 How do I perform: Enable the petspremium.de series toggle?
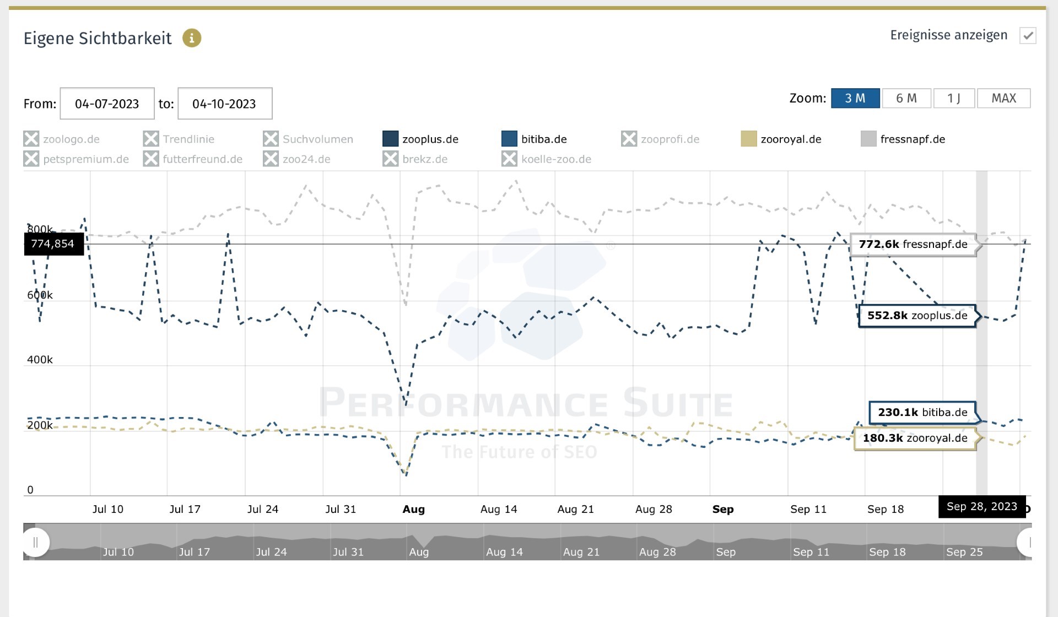pyautogui.click(x=31, y=159)
